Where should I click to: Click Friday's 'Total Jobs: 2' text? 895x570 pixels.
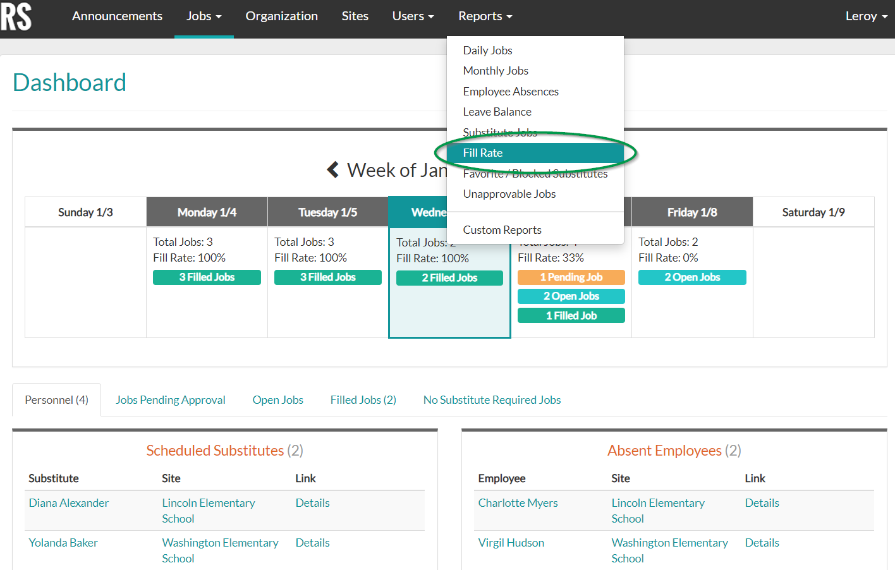tap(668, 242)
